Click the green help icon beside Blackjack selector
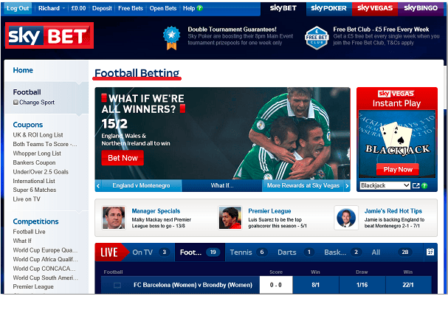Image resolution: width=448 pixels, height=327 pixels. (424, 186)
